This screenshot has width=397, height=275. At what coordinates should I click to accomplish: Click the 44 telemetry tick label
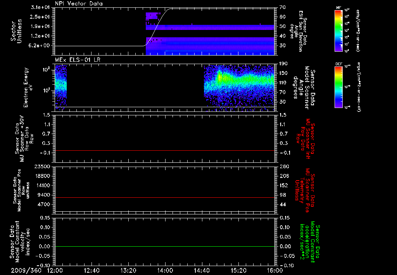pos(282,204)
